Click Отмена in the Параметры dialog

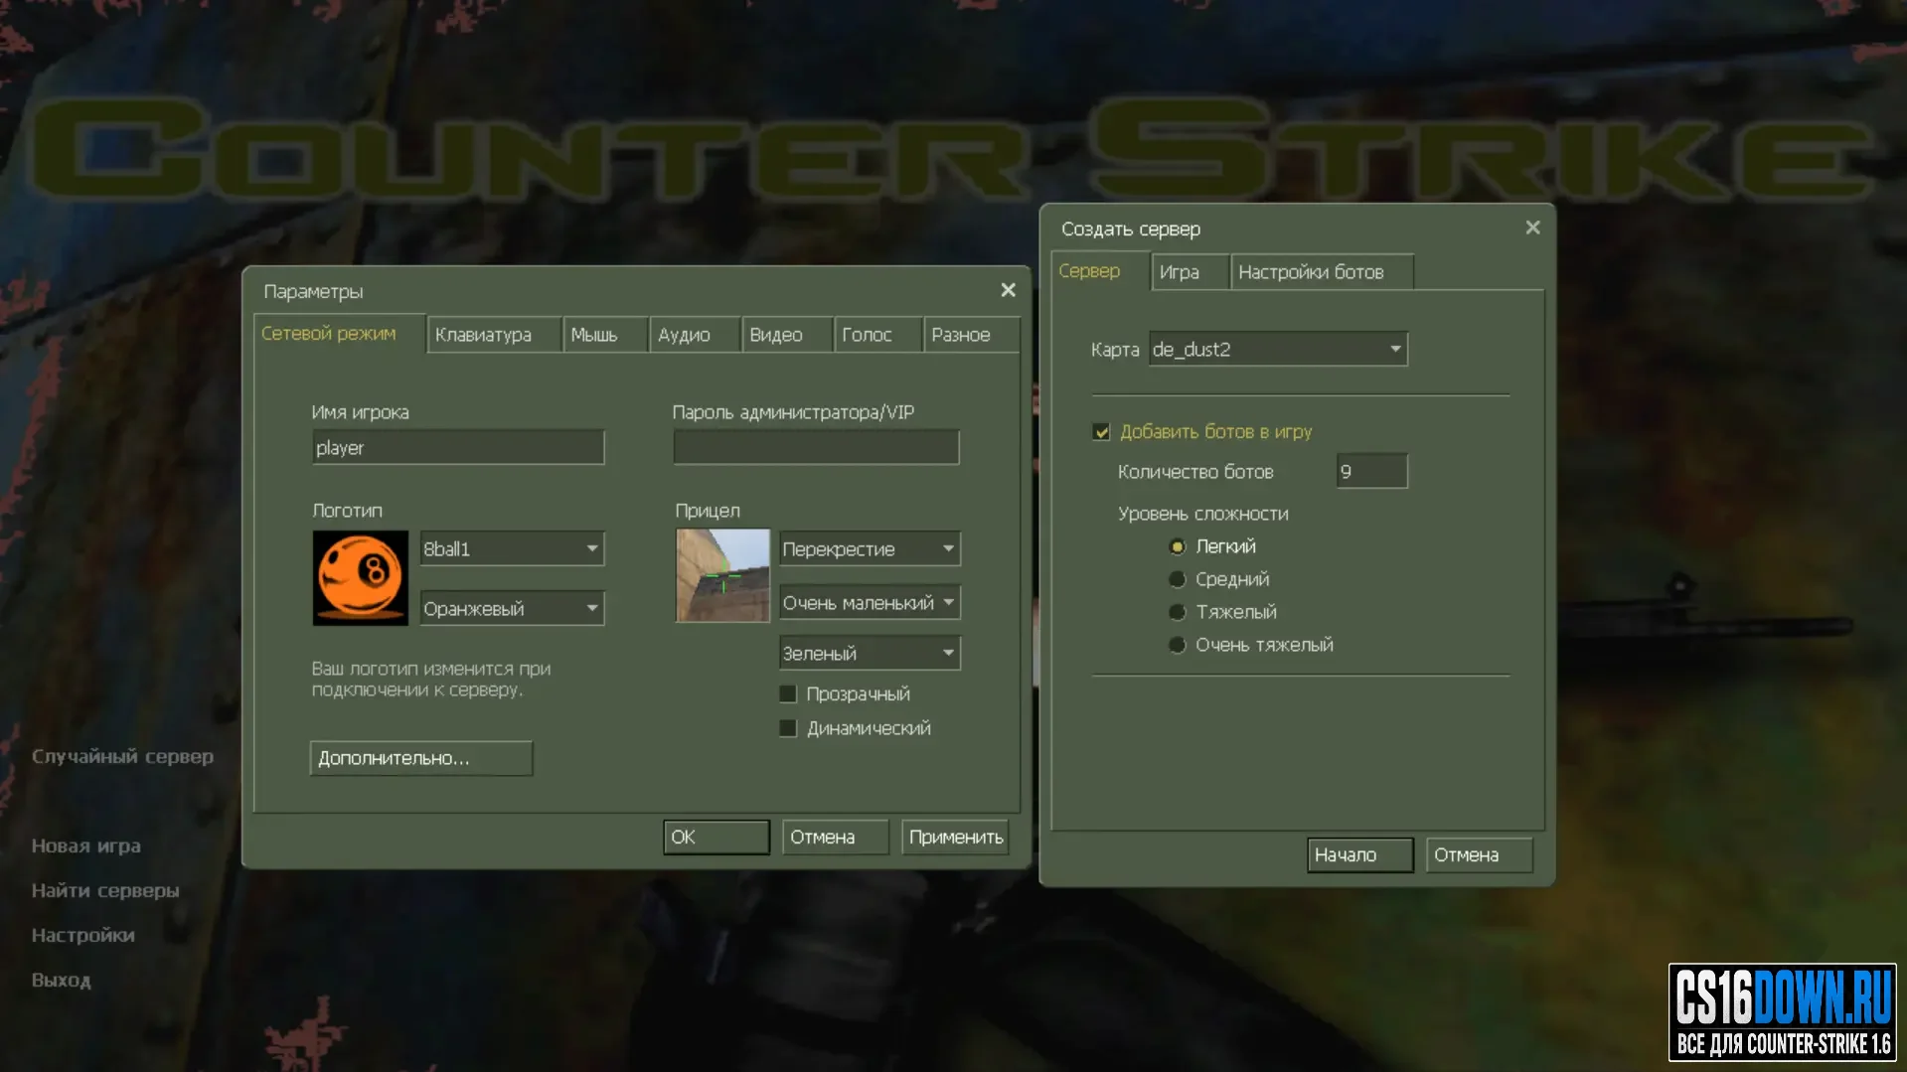click(x=836, y=837)
